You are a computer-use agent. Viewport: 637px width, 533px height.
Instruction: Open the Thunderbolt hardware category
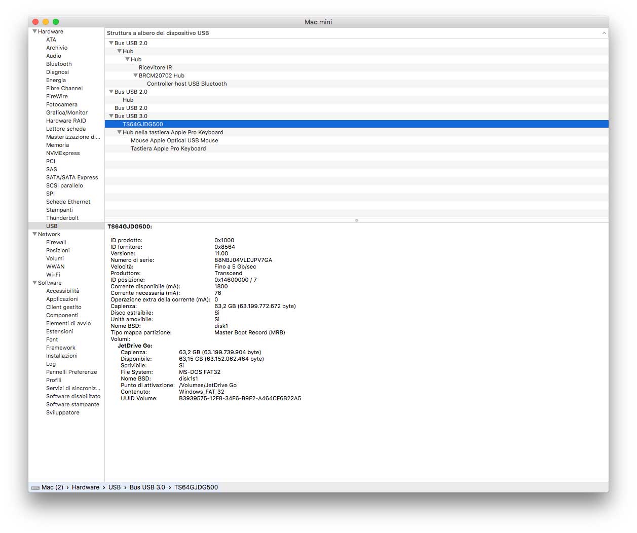click(62, 218)
